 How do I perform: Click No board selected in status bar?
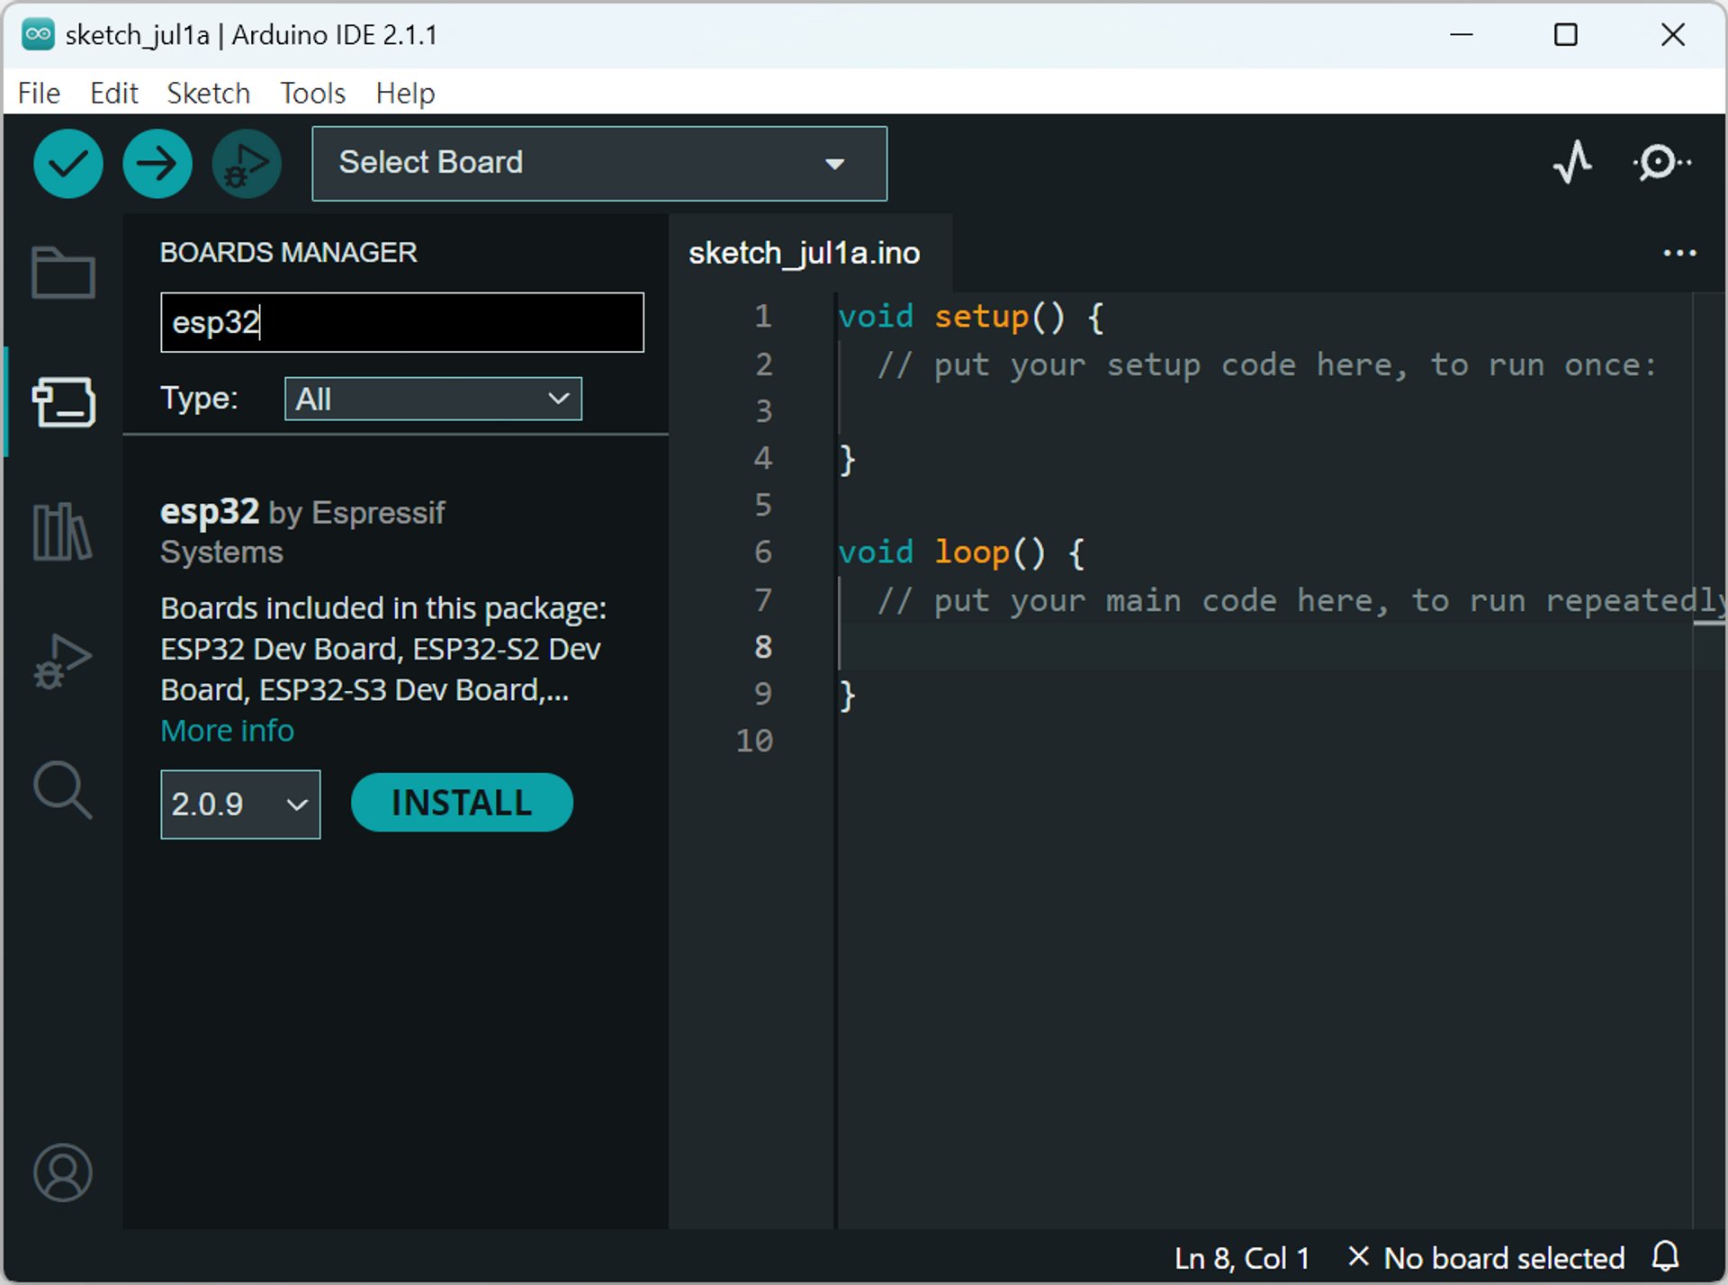coord(1487,1257)
